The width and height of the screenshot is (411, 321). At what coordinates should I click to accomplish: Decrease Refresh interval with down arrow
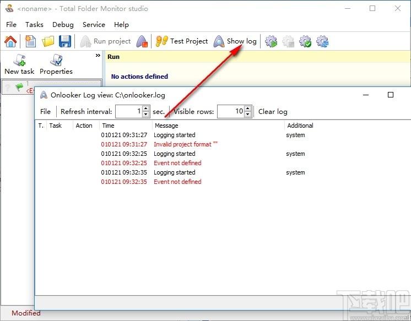(x=146, y=115)
